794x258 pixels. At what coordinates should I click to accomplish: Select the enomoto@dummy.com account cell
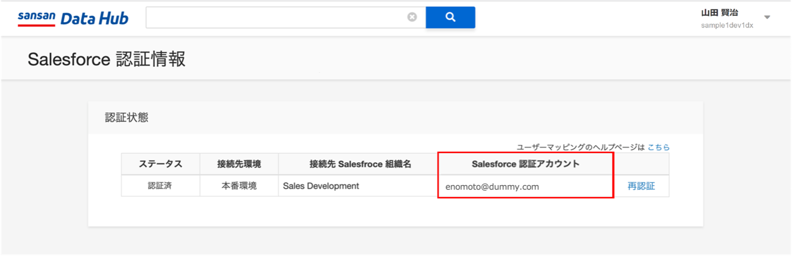pos(525,186)
